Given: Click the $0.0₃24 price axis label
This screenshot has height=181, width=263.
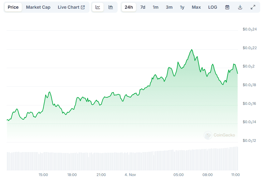Looking at the screenshot, I should (250, 30).
